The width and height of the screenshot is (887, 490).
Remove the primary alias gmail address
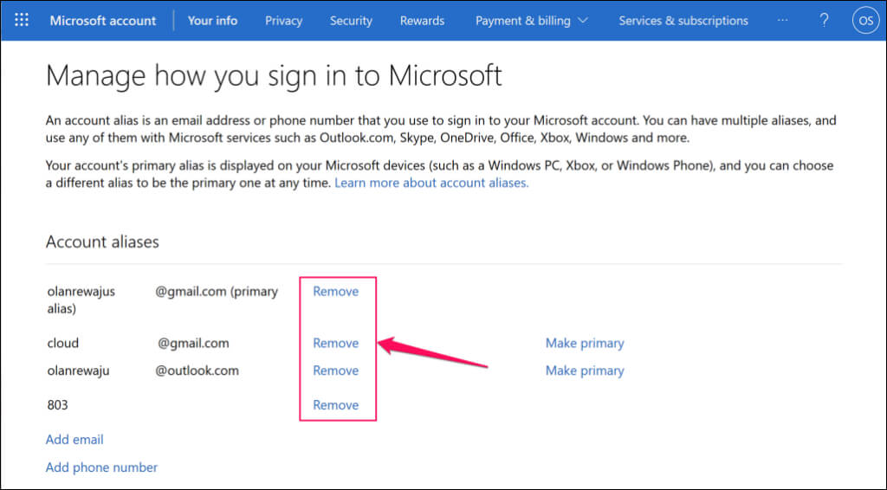click(336, 291)
